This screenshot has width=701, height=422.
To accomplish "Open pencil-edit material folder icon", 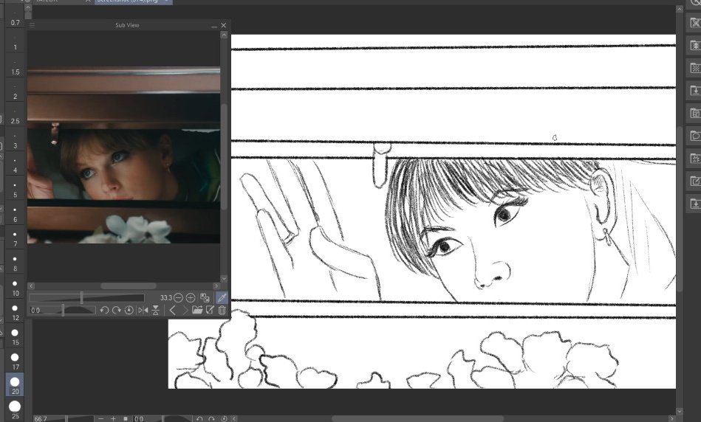I will (695, 181).
